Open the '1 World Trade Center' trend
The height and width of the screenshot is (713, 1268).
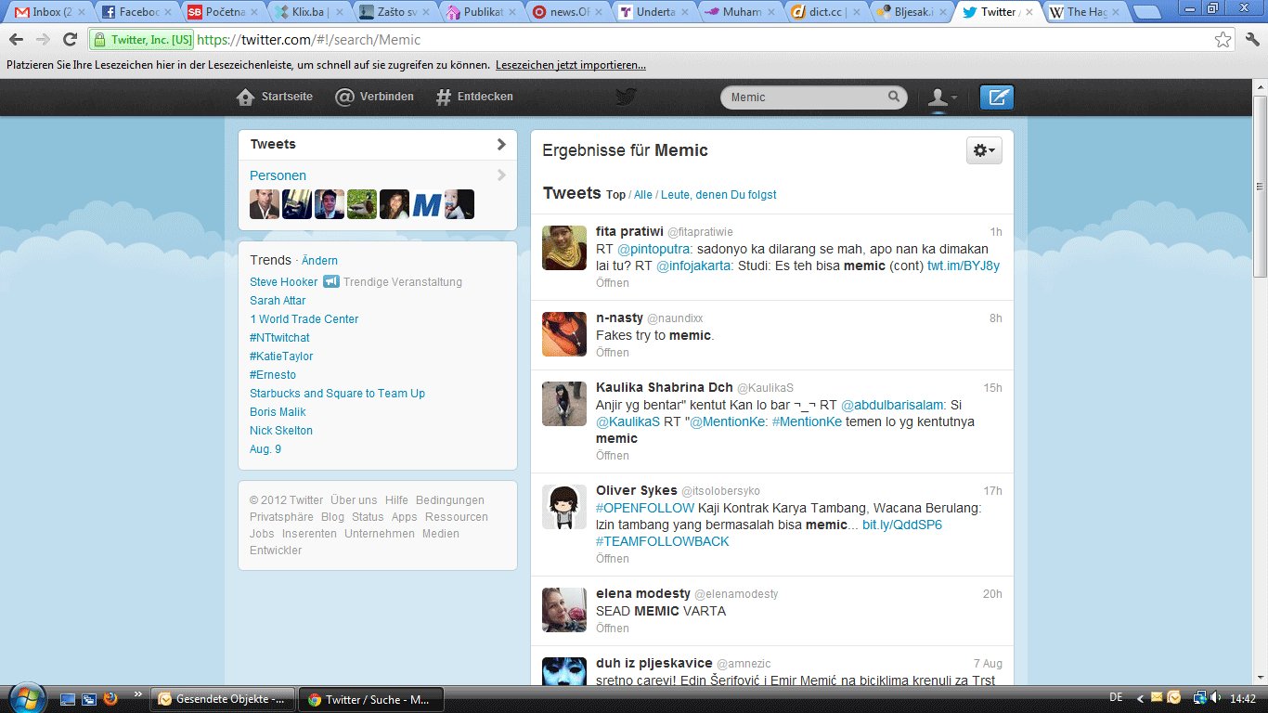[x=304, y=319]
